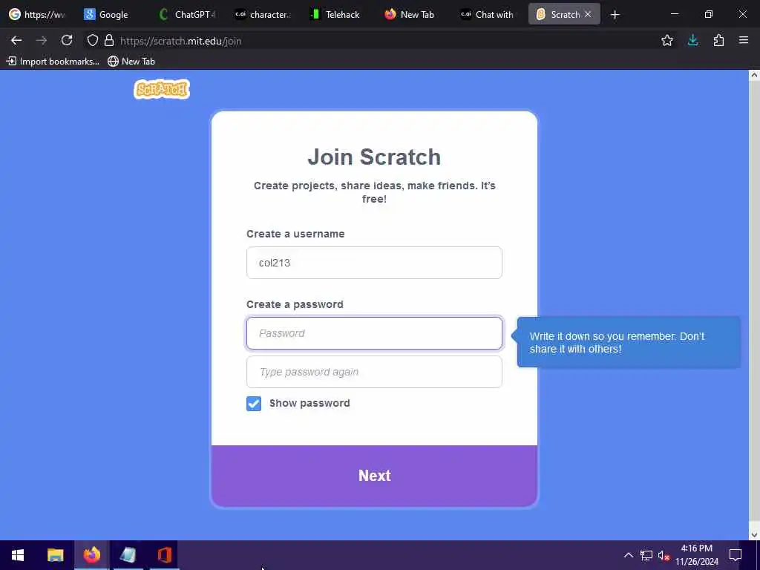Click the username field containing col213
Viewport: 760px width, 570px height.
pyautogui.click(x=374, y=263)
